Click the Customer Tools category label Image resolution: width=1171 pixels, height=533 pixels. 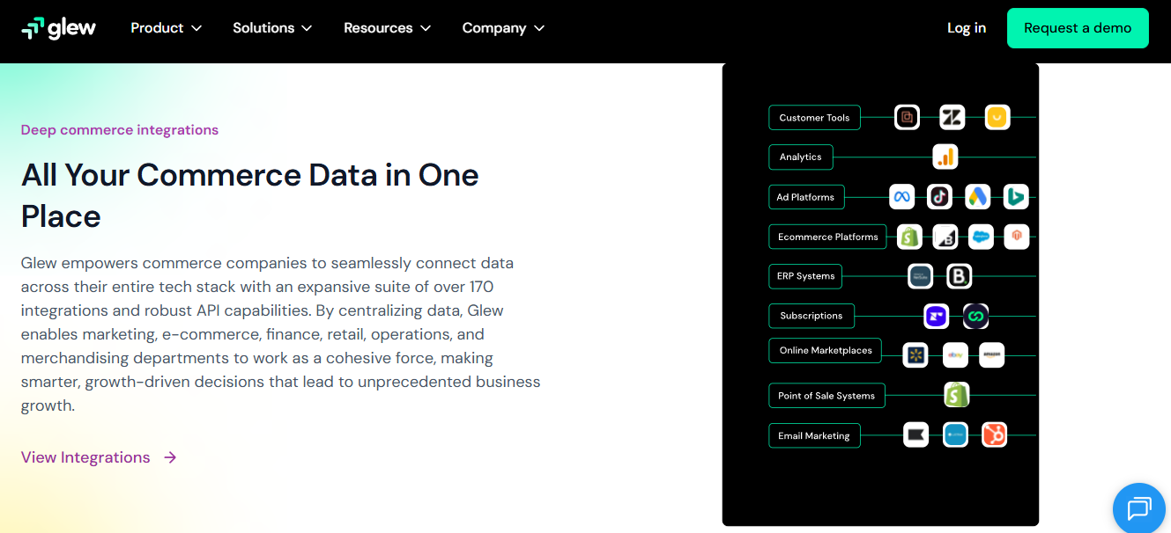(x=814, y=118)
